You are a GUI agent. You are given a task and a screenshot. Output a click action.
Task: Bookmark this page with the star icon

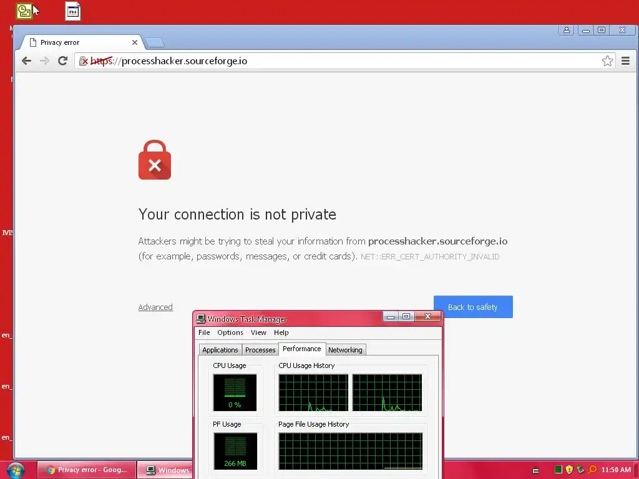607,61
